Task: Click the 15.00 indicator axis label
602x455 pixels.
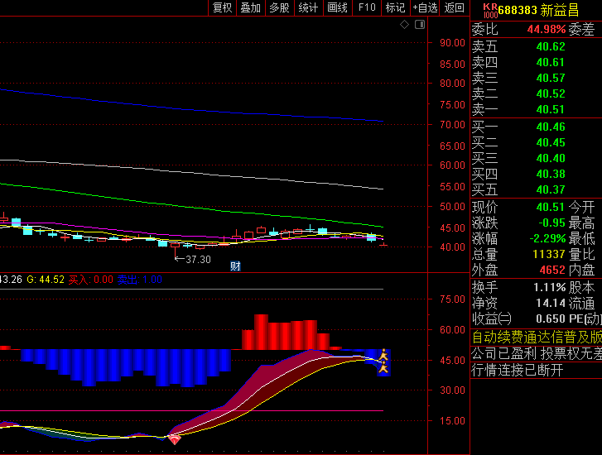Action: (x=452, y=421)
